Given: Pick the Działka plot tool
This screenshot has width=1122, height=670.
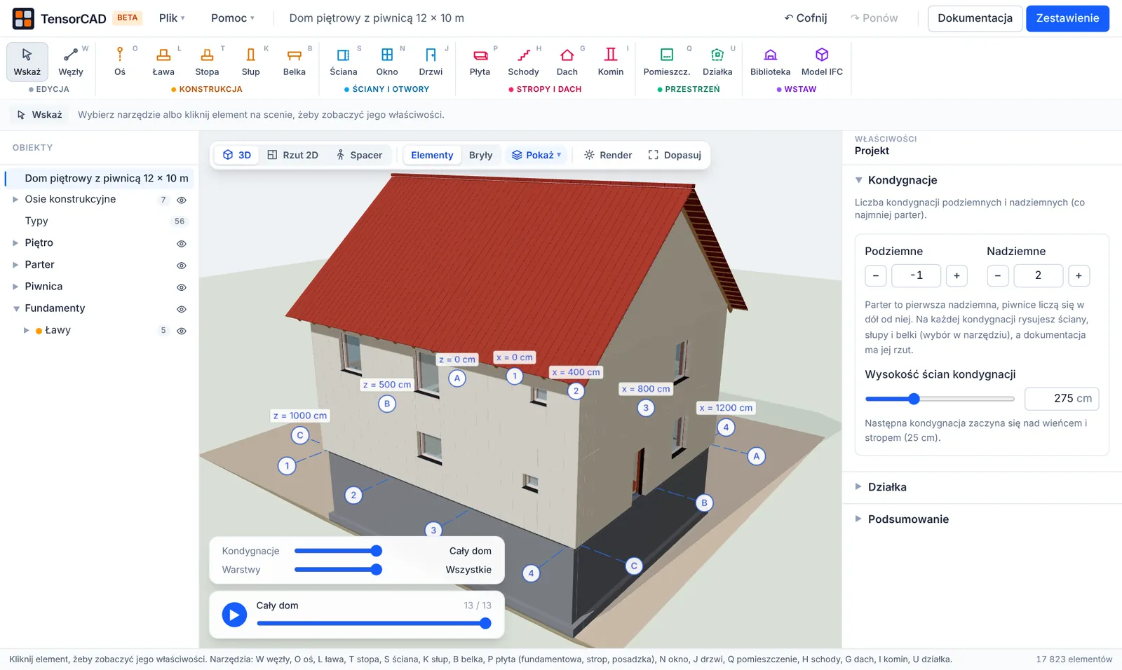Looking at the screenshot, I should [717, 61].
